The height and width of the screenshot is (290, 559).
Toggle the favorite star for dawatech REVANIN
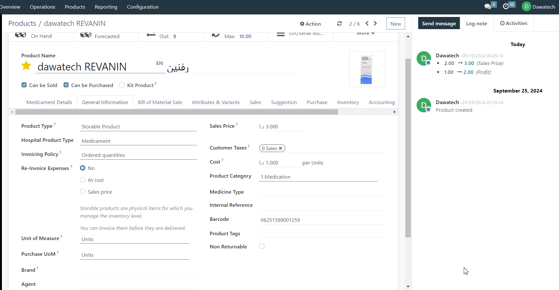point(26,66)
